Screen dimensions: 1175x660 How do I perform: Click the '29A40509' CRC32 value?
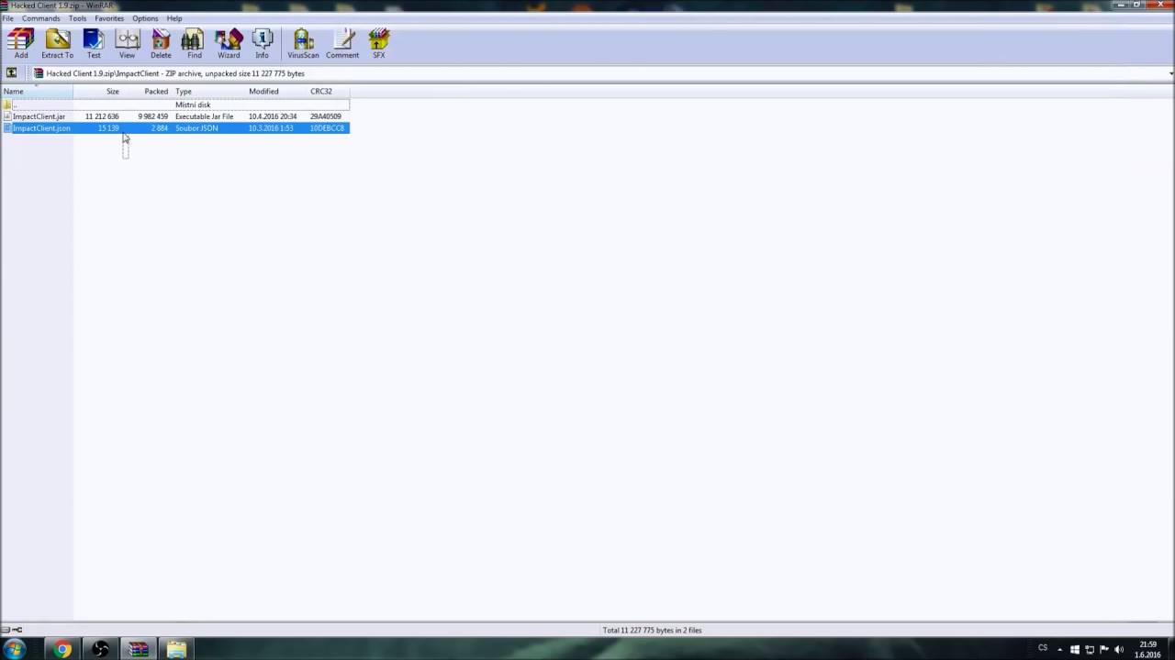click(x=325, y=116)
